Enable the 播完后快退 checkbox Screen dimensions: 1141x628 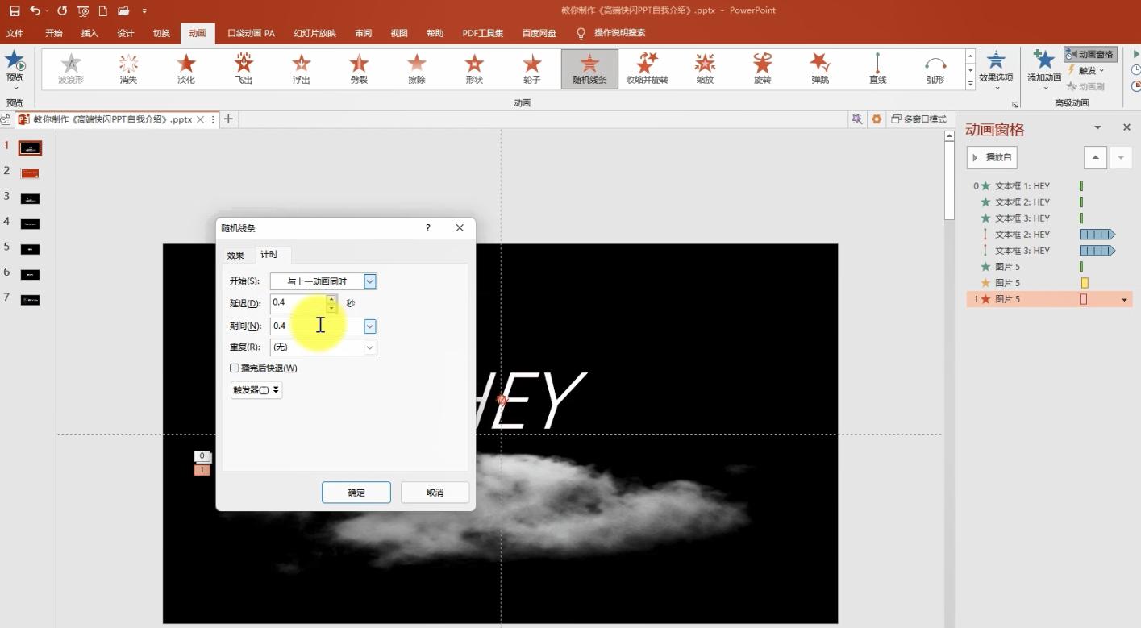235,368
